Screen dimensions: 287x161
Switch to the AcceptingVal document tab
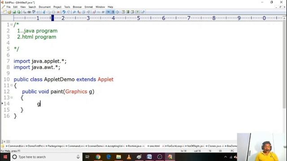point(115,146)
